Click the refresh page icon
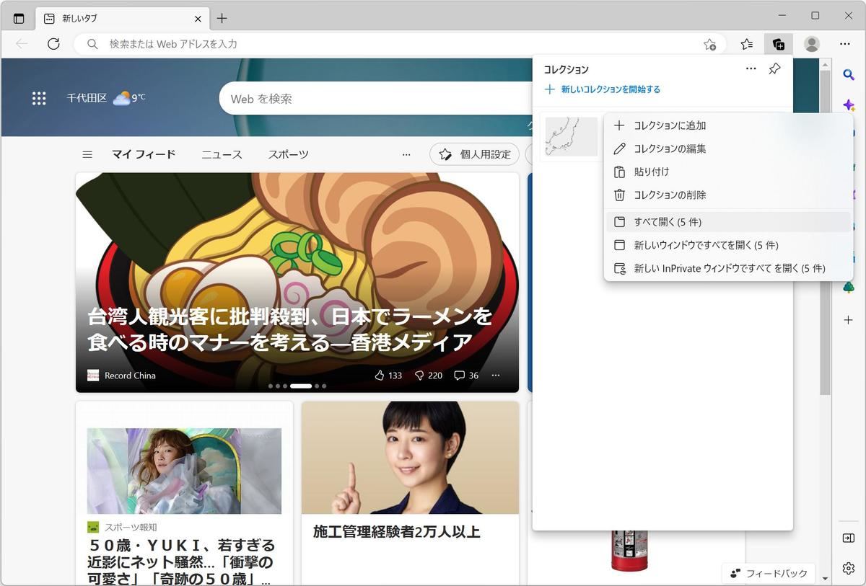866x586 pixels. click(x=53, y=44)
